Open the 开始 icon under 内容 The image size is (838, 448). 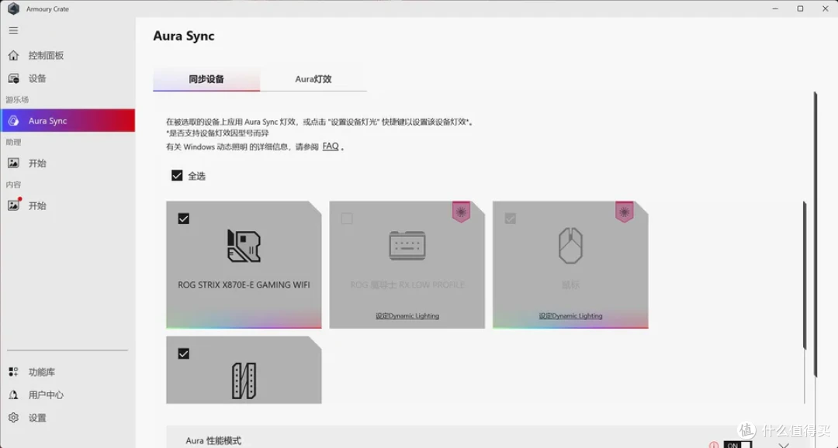coord(13,205)
